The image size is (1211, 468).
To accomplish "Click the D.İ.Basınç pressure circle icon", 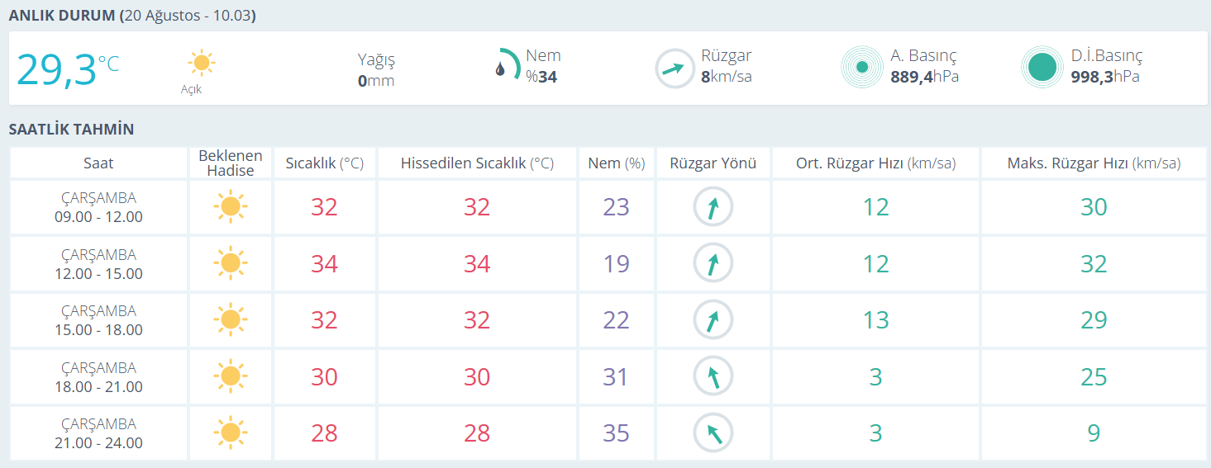I will click(x=1042, y=67).
